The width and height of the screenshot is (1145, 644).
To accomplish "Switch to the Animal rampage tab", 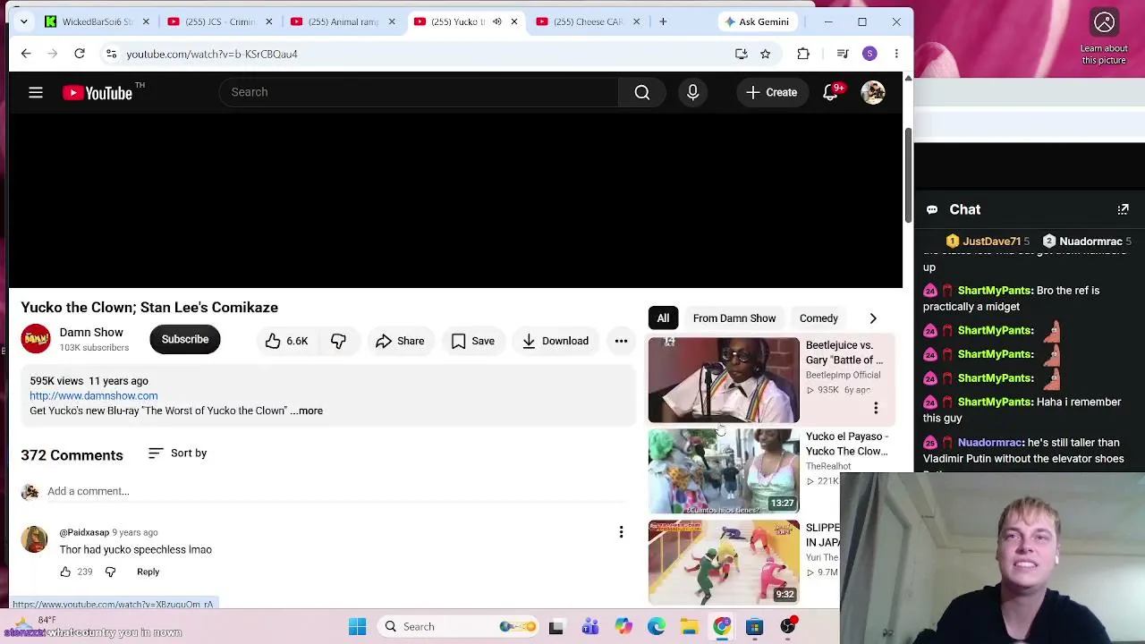I will (343, 21).
